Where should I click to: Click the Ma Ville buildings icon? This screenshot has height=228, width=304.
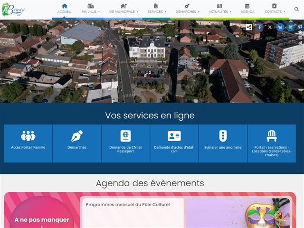pyautogui.click(x=91, y=6)
